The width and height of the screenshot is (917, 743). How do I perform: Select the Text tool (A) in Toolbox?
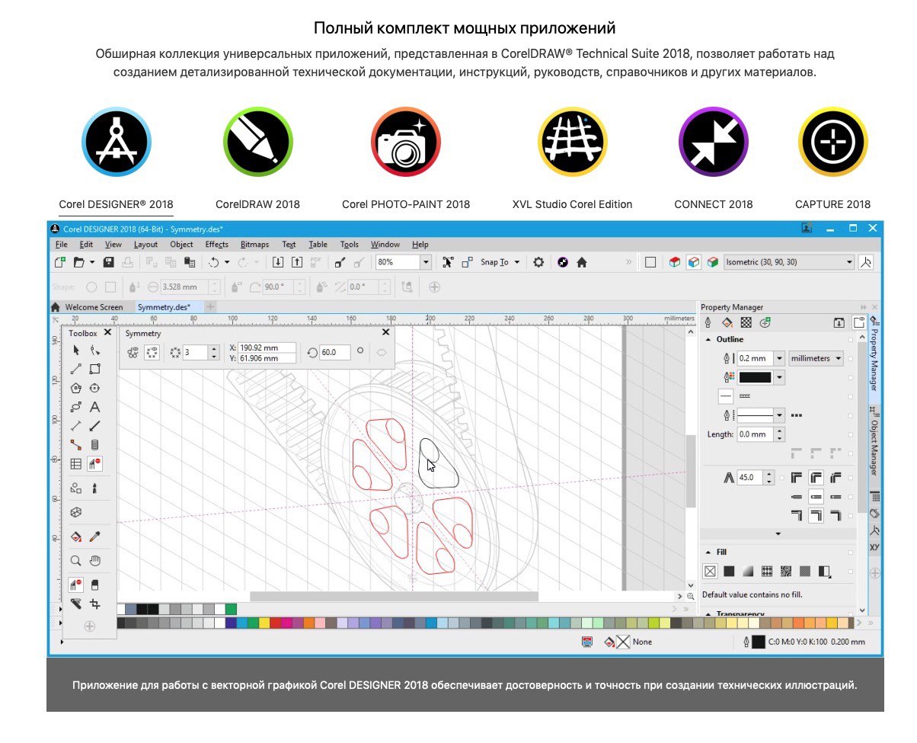95,407
